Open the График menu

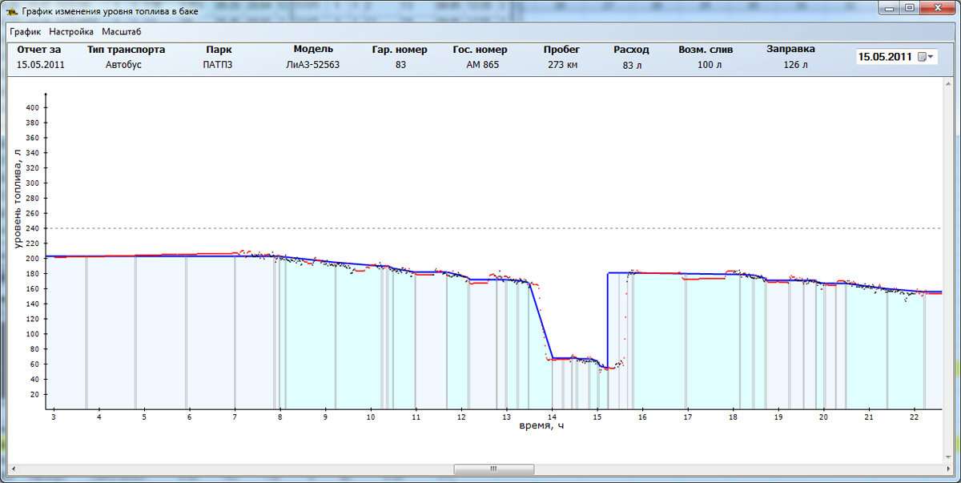pyautogui.click(x=25, y=32)
